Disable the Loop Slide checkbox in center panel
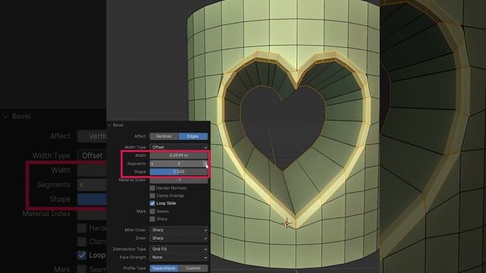The height and width of the screenshot is (273, 486). click(152, 203)
